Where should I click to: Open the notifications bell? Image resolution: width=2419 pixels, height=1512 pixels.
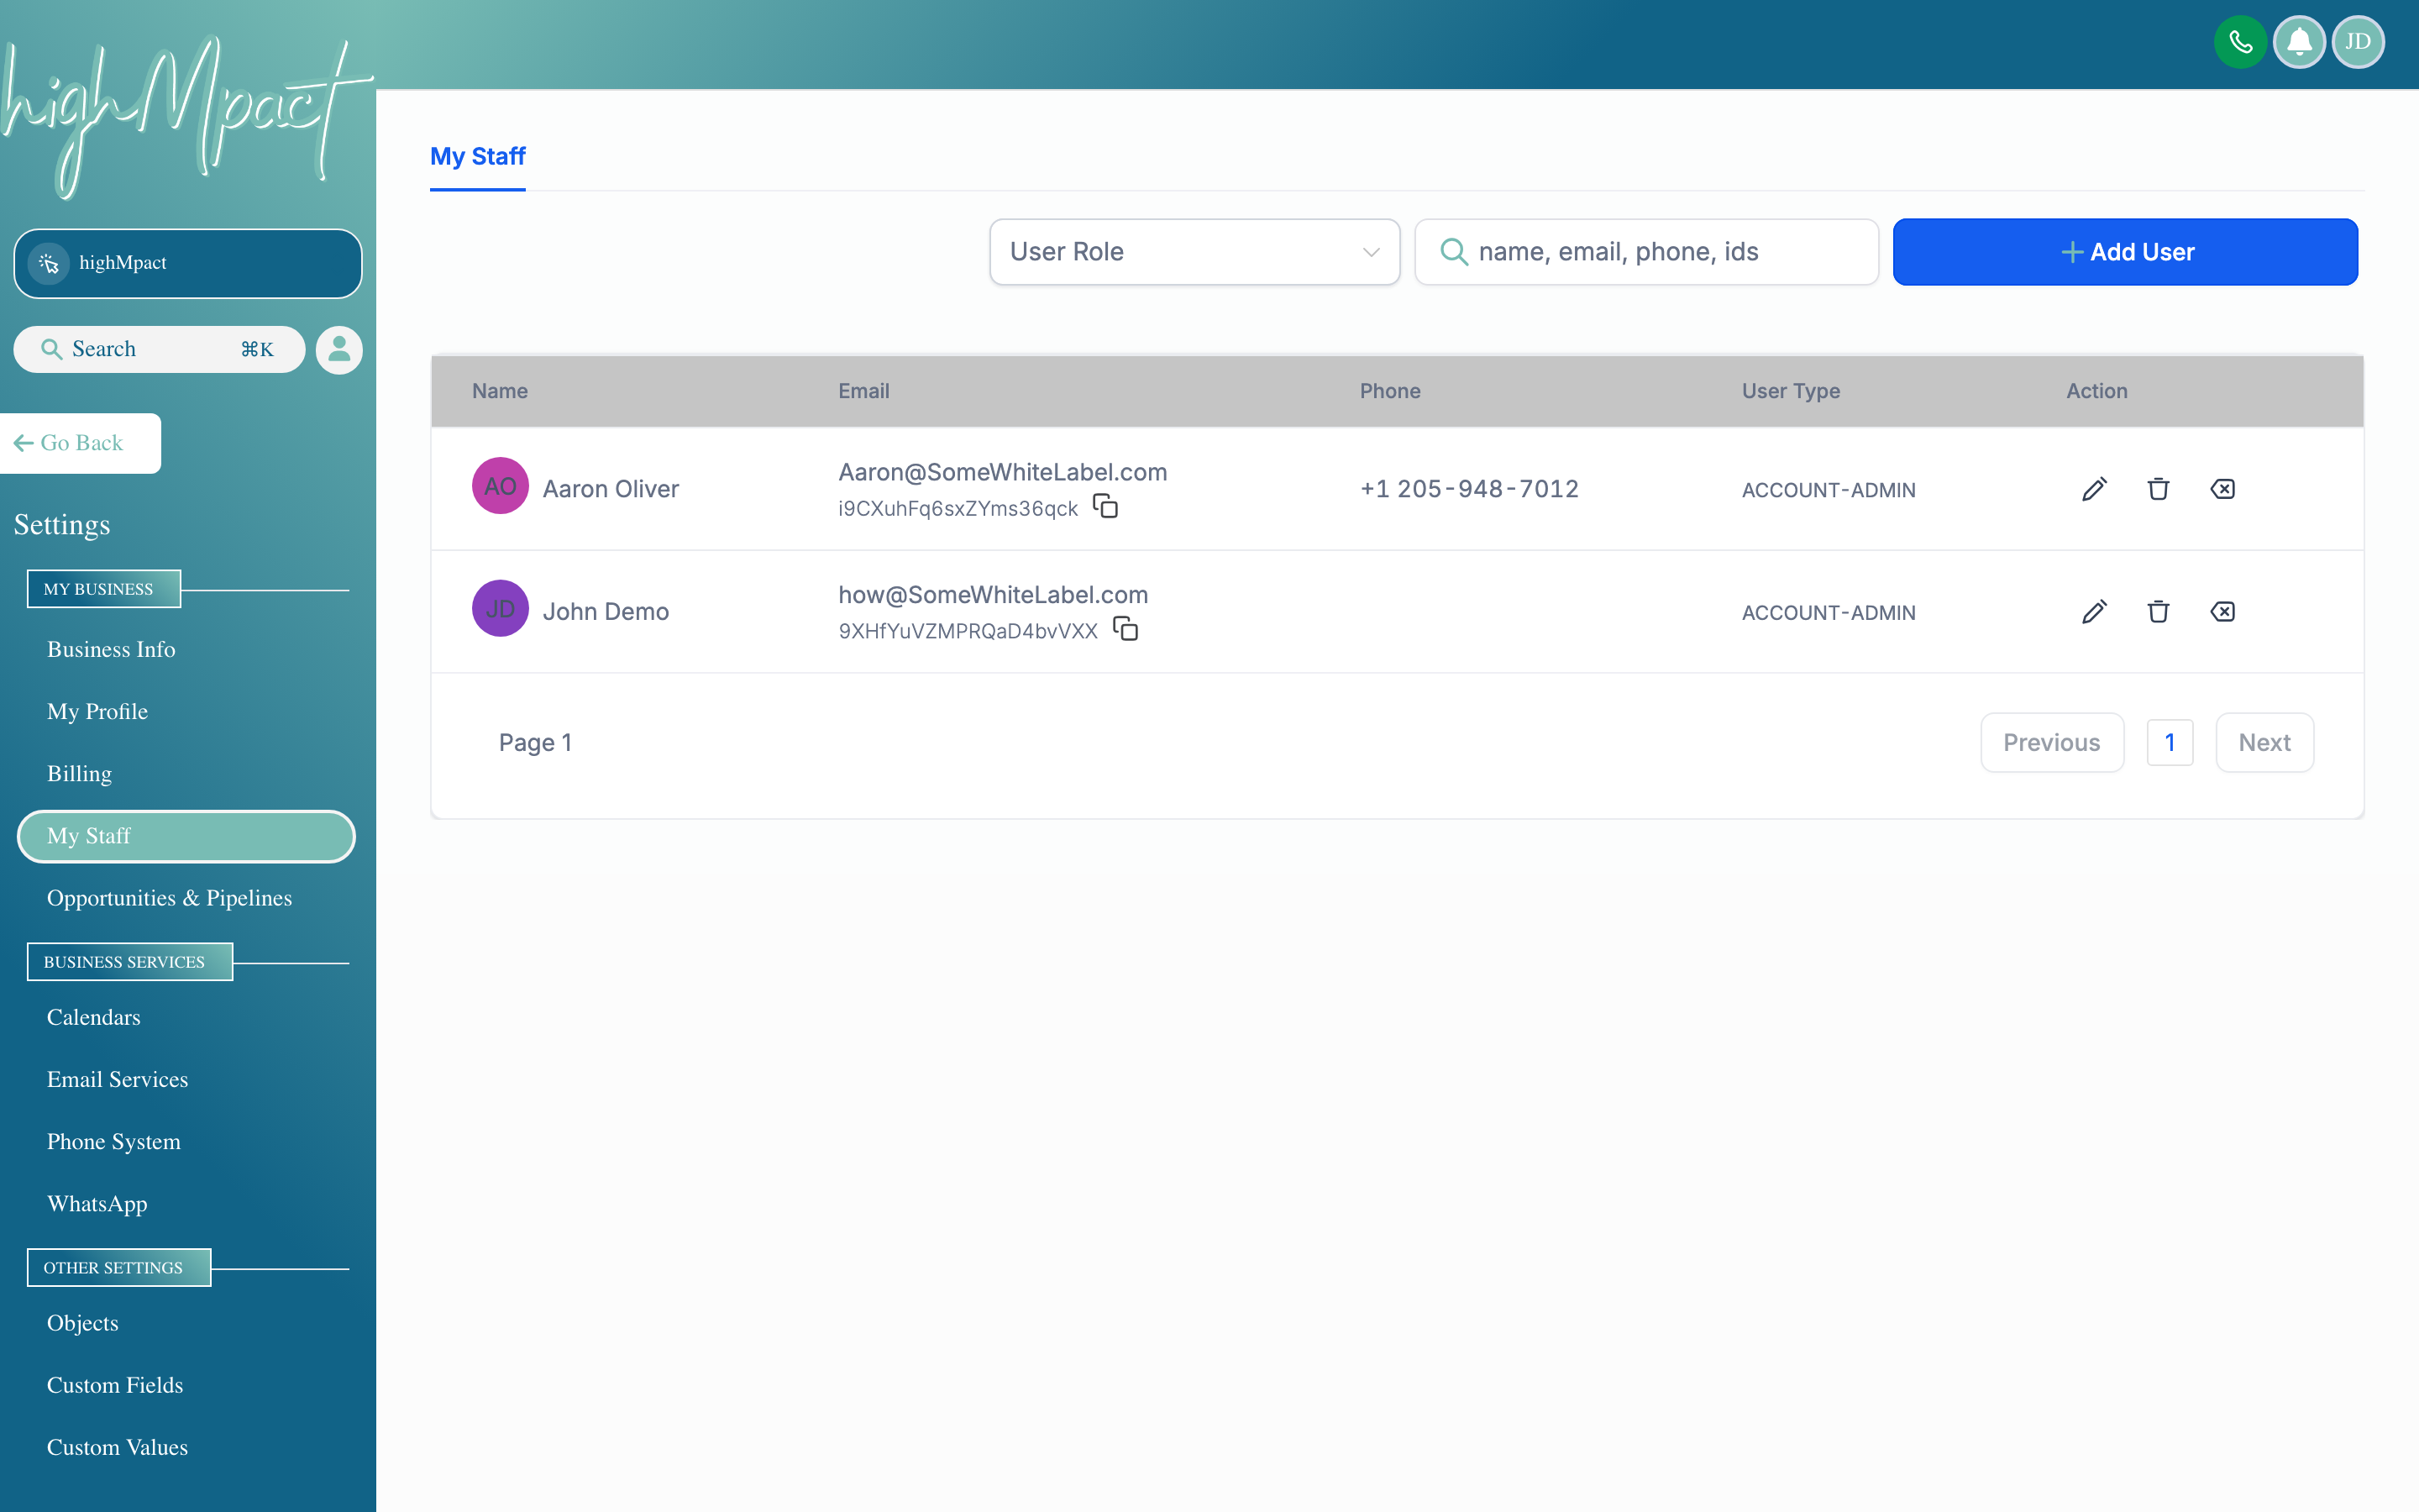(2299, 42)
